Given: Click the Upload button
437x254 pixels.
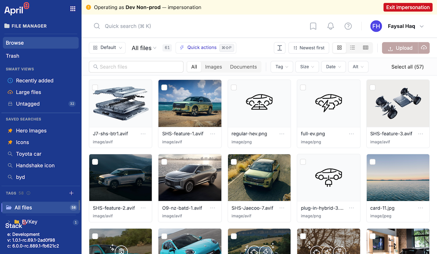Looking at the screenshot, I should coord(400,48).
